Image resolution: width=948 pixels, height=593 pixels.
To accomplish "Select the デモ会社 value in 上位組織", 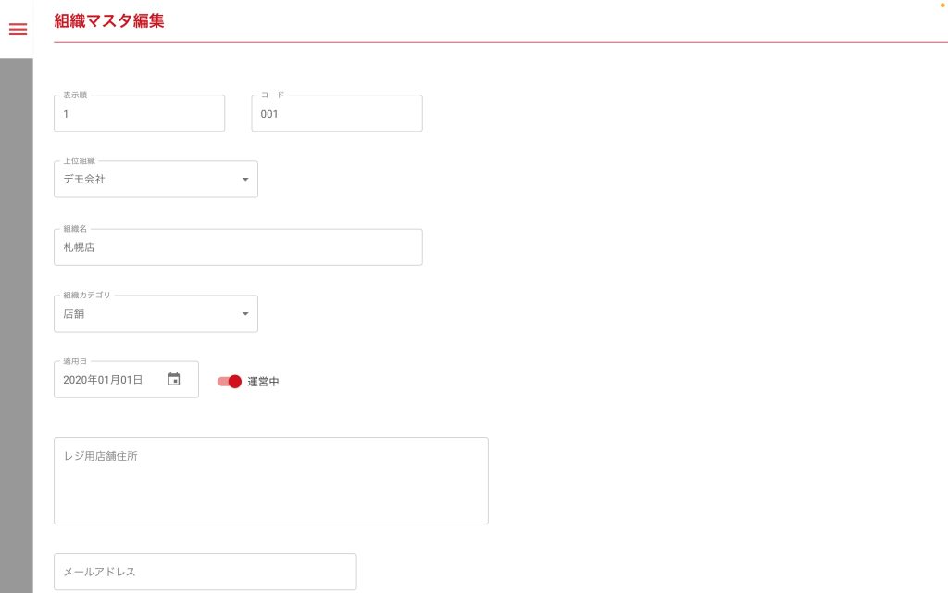I will pyautogui.click(x=85, y=180).
